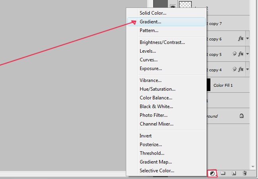Click the delete layer trash icon
The height and width of the screenshot is (179, 258).
[245, 173]
